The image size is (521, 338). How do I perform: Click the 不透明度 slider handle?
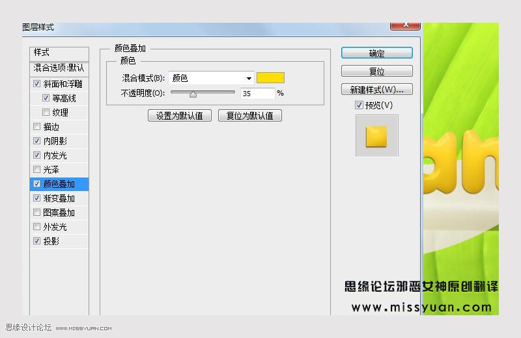point(193,94)
